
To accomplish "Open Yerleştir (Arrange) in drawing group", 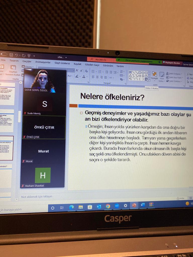I will (x=154, y=75).
